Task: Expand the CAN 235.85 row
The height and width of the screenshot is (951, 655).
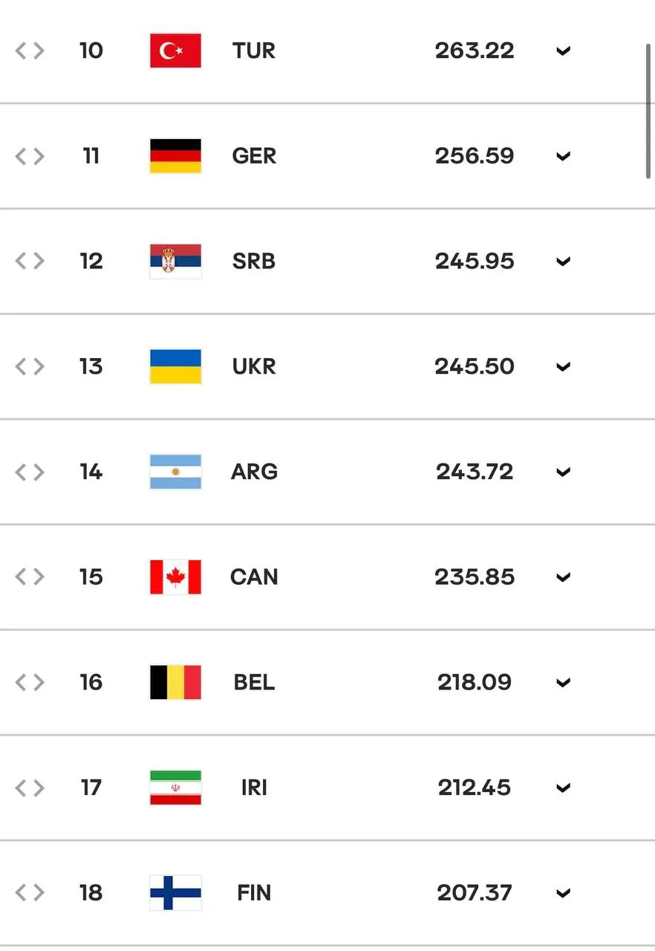Action: [x=564, y=577]
